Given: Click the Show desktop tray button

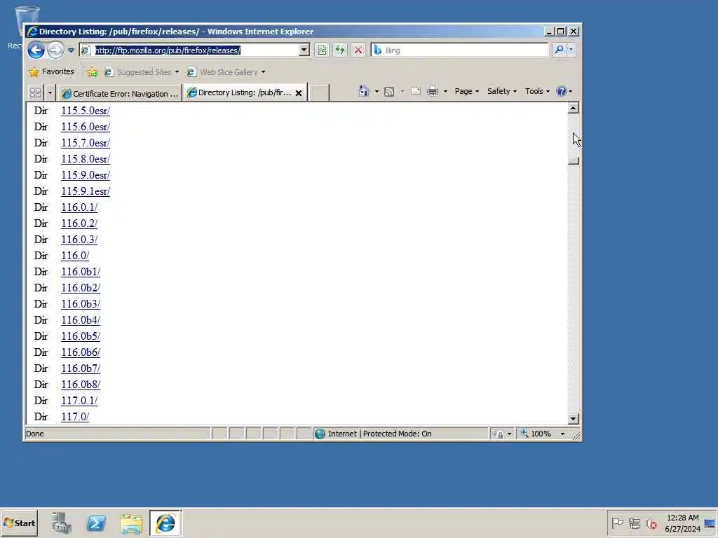Looking at the screenshot, I should (710, 523).
